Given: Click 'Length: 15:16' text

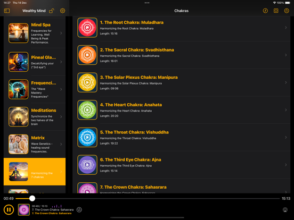Looking at the screenshot, I should [109, 33].
